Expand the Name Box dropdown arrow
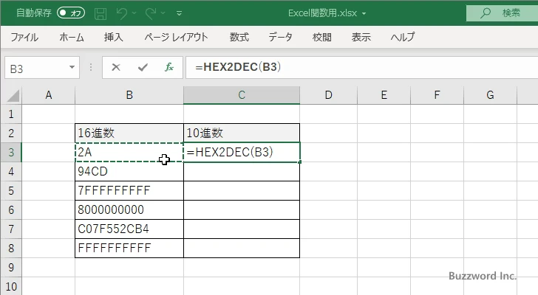 point(72,67)
